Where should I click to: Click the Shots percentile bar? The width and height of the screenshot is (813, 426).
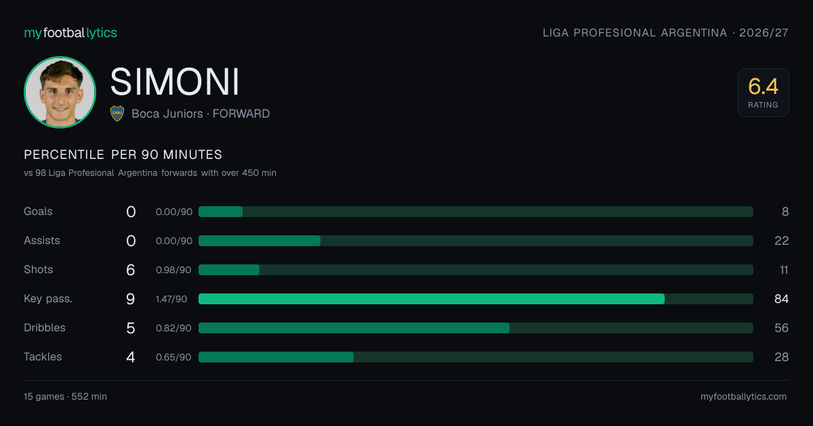point(476,270)
